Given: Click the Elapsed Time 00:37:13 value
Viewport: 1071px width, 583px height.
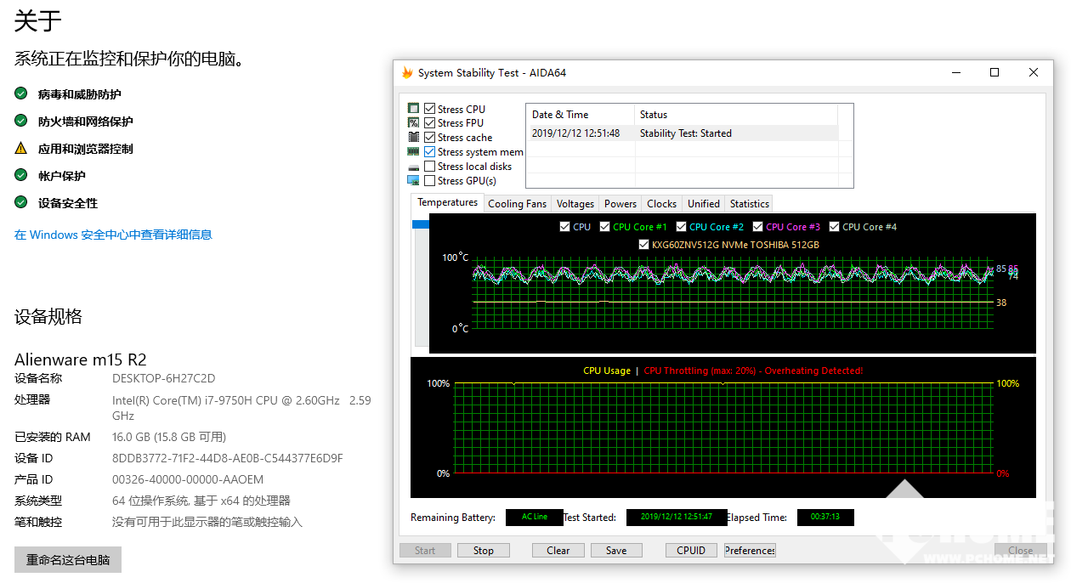Looking at the screenshot, I should 825,517.
